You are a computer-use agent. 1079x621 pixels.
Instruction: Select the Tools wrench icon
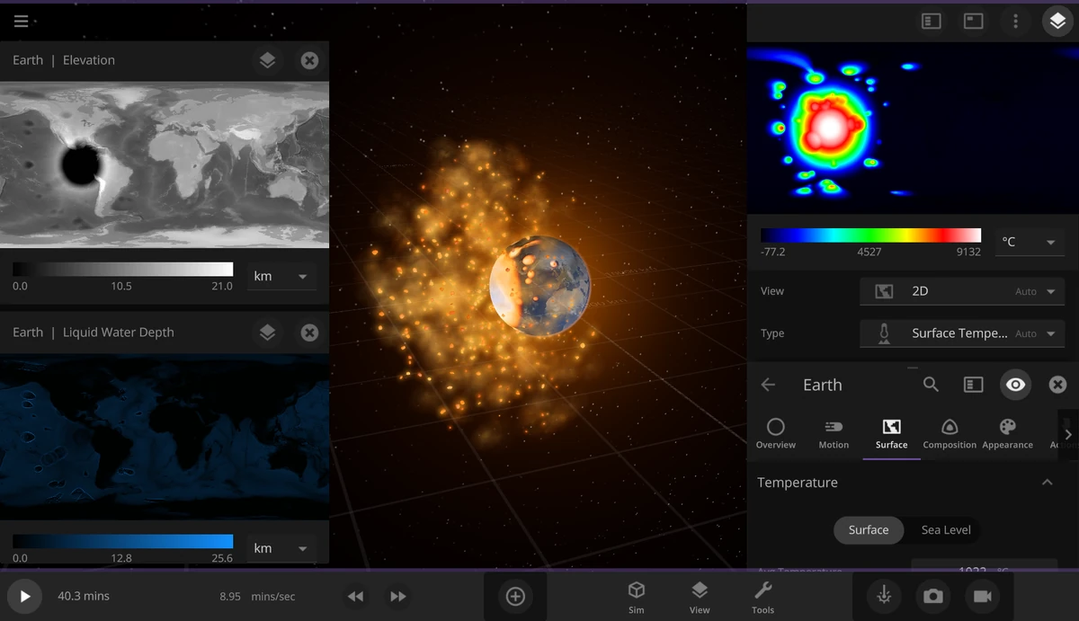point(762,595)
